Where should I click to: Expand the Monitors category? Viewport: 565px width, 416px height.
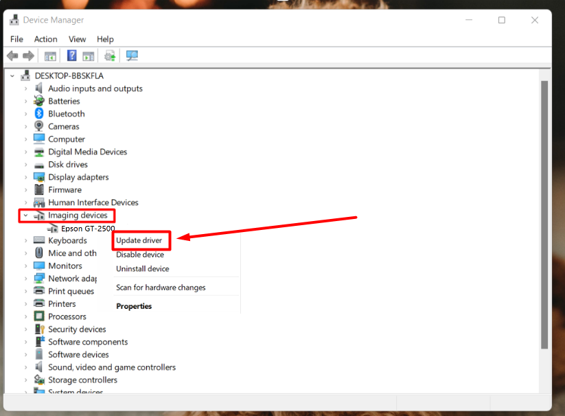(x=25, y=266)
